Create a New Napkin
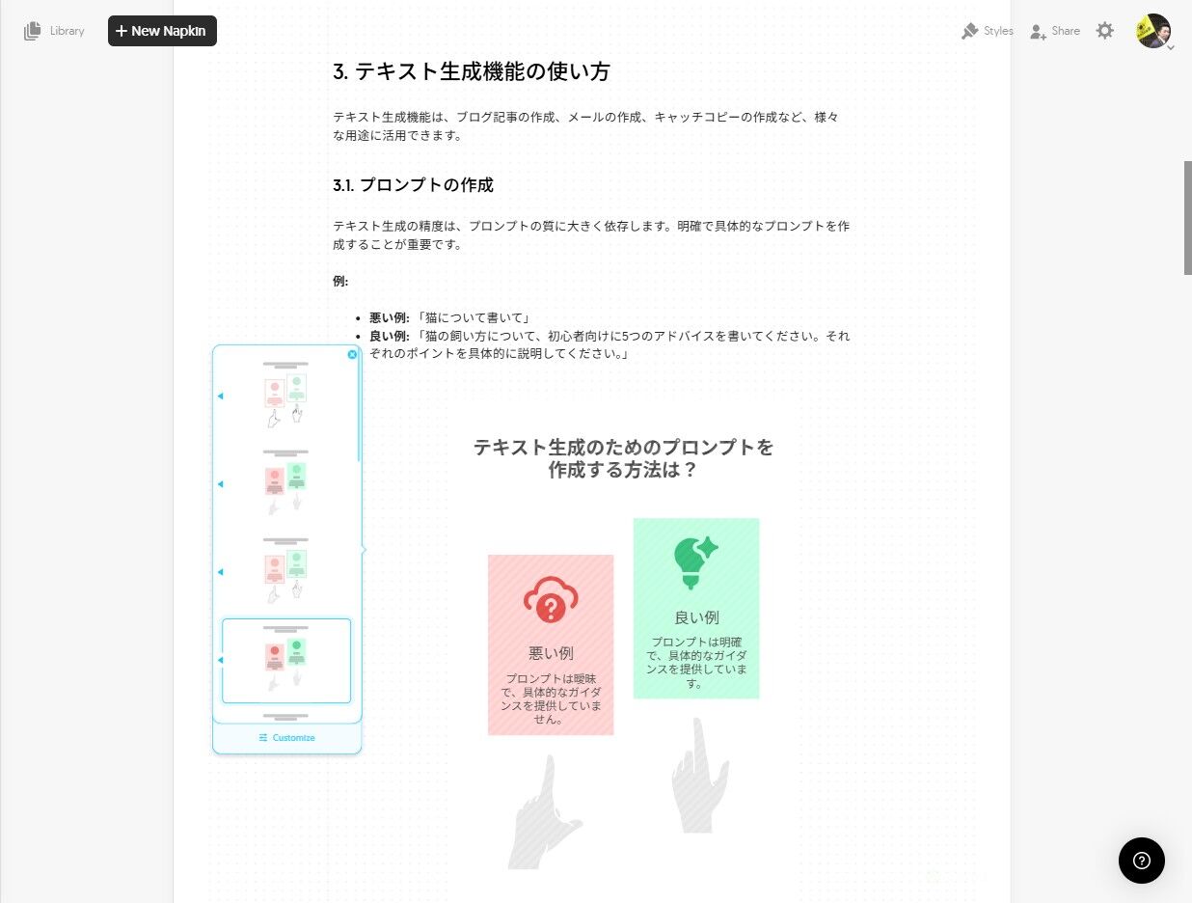 point(162,31)
